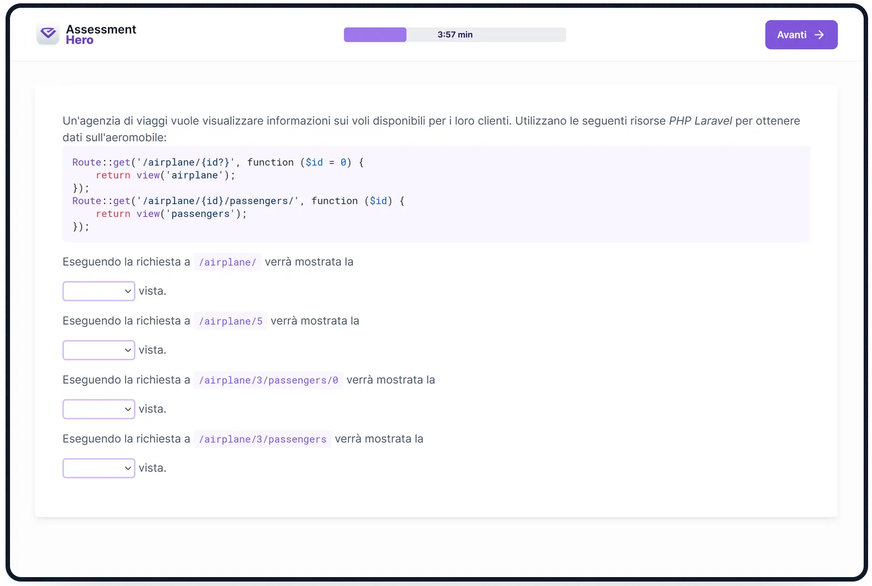
Task: Click the italic PHP Laravel text
Action: 700,121
